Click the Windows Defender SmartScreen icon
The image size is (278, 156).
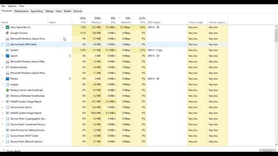pos(7,96)
